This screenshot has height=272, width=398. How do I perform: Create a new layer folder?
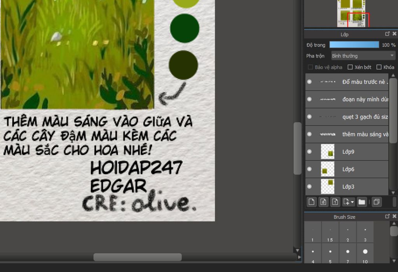[x=362, y=202]
